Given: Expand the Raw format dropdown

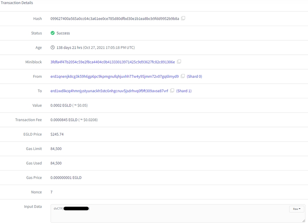Looking at the screenshot, I should pos(296,209).
